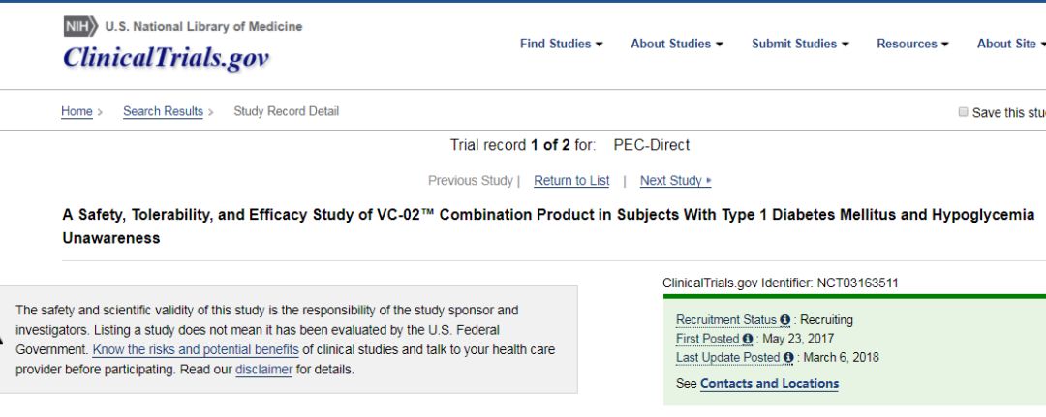
Task: Click the Return to List link
Action: click(571, 181)
